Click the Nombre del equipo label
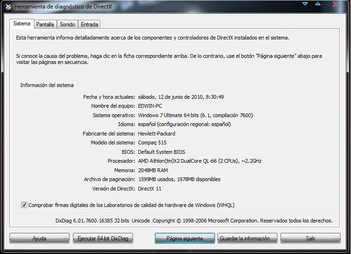 click(x=113, y=106)
